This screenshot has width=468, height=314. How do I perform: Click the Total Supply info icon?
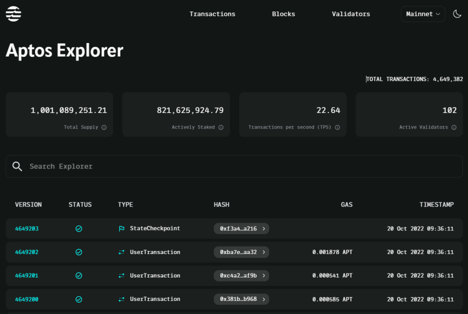tap(104, 127)
